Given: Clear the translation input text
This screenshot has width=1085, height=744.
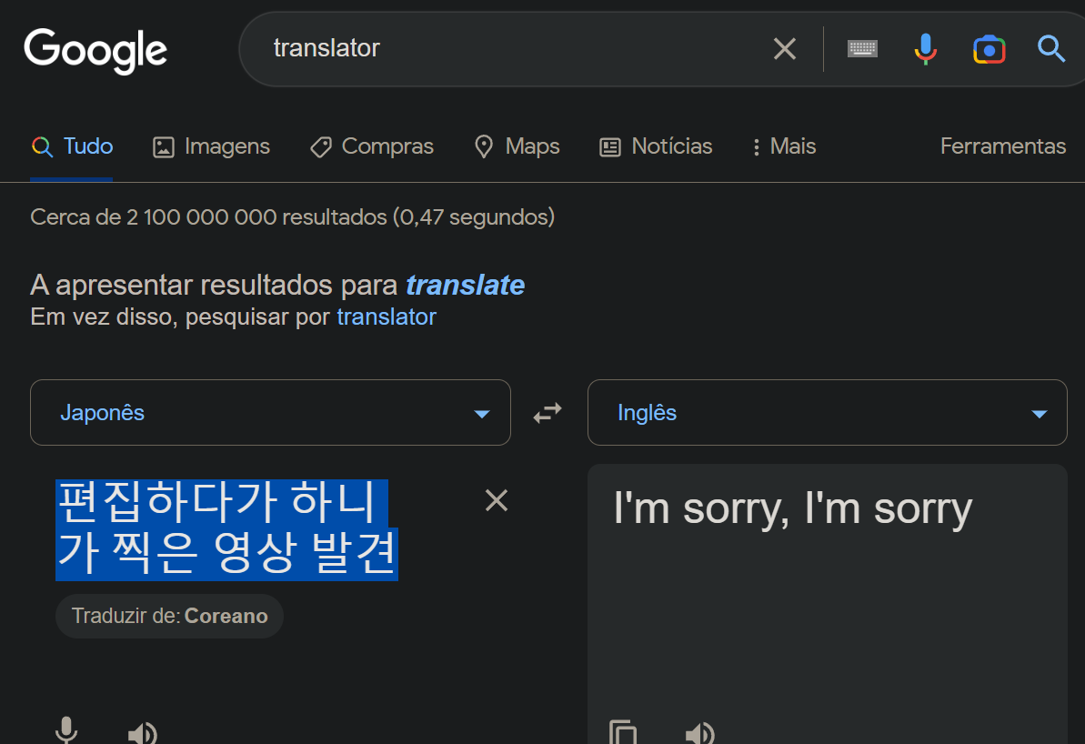Looking at the screenshot, I should click(496, 500).
